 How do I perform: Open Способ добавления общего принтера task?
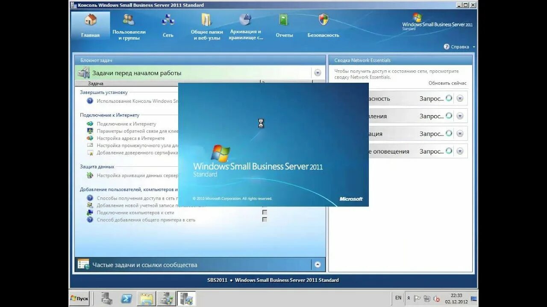coord(146,220)
